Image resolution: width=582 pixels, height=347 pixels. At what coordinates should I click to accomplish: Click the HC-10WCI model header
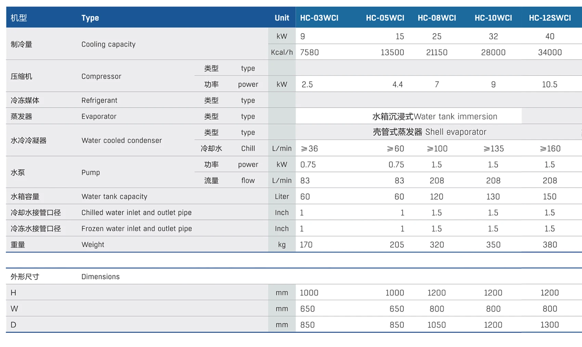tap(493, 18)
